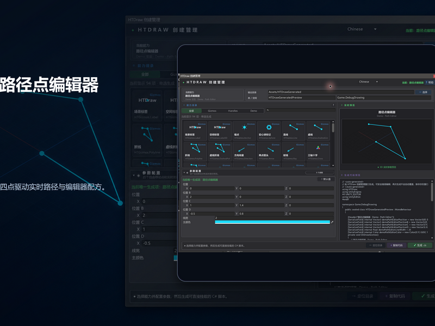The height and width of the screenshot is (326, 435).
Task: Click the scroll-down arrow of capability grid
Action: pos(333,166)
